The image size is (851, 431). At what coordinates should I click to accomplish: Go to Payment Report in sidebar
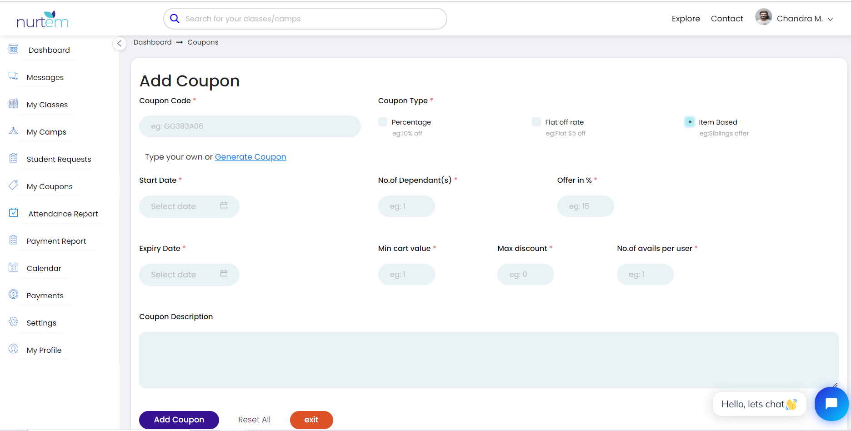pyautogui.click(x=56, y=241)
